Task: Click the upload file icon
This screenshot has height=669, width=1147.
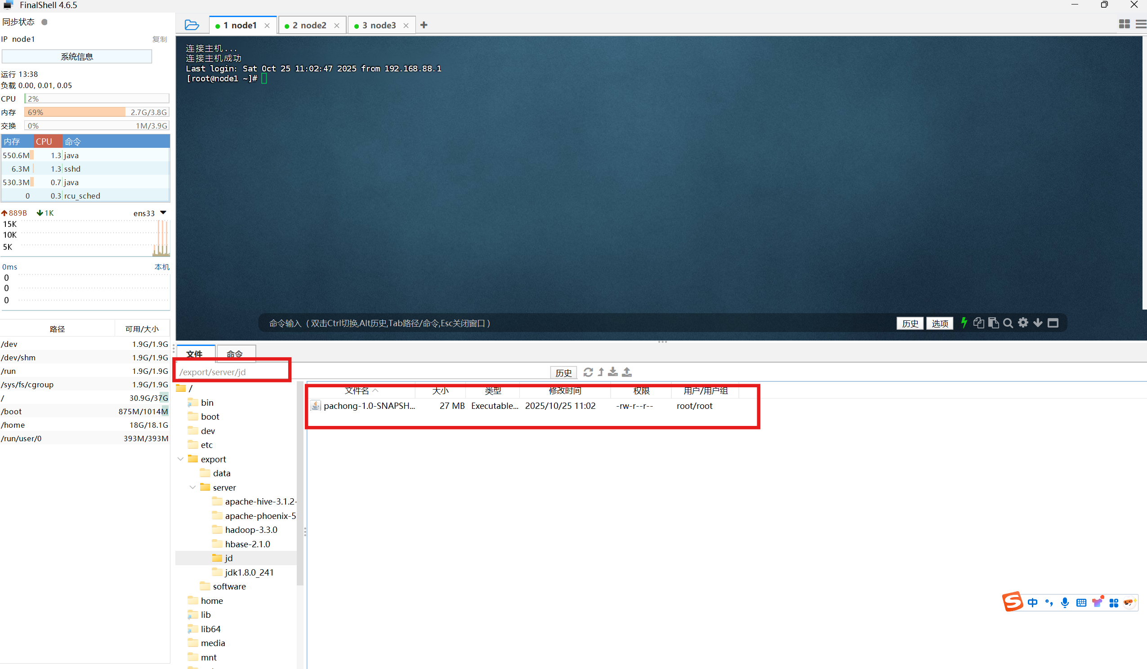Action: (x=627, y=372)
